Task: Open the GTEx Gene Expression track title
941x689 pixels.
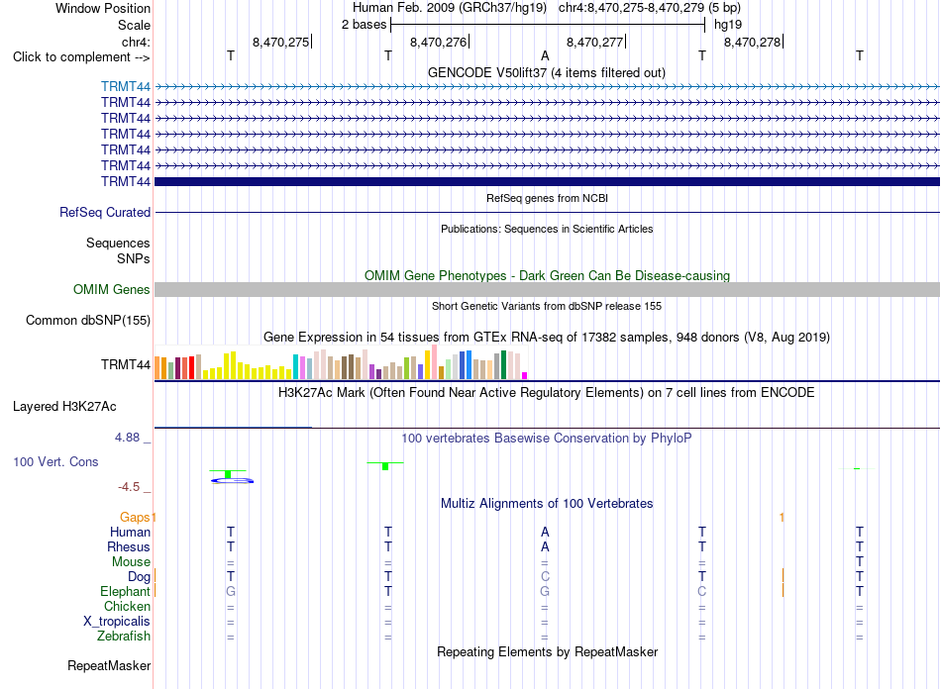Action: click(547, 337)
